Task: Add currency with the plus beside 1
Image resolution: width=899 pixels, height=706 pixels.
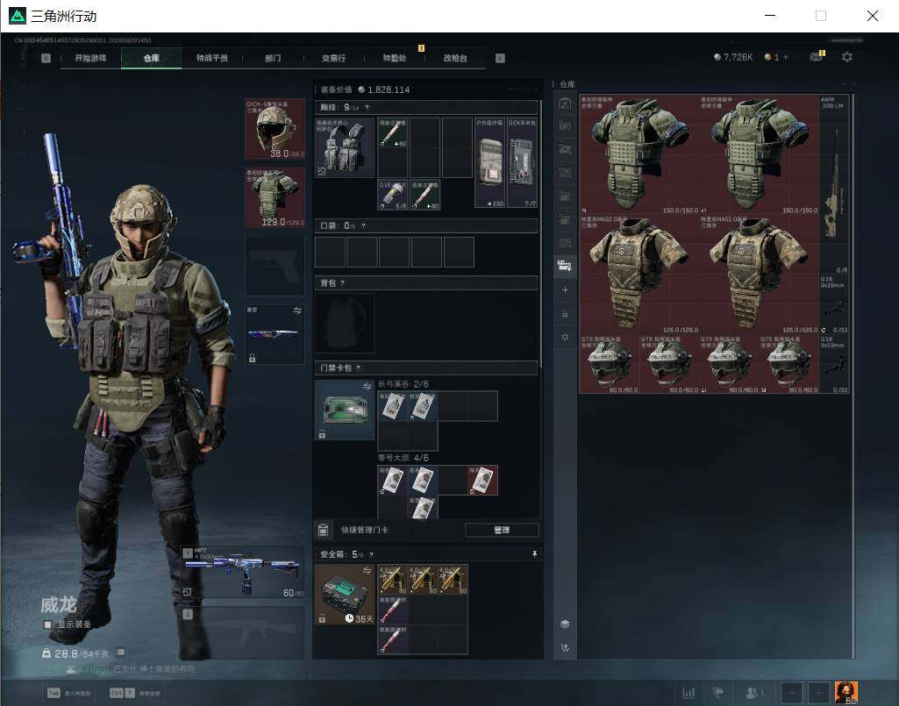Action: 786,57
